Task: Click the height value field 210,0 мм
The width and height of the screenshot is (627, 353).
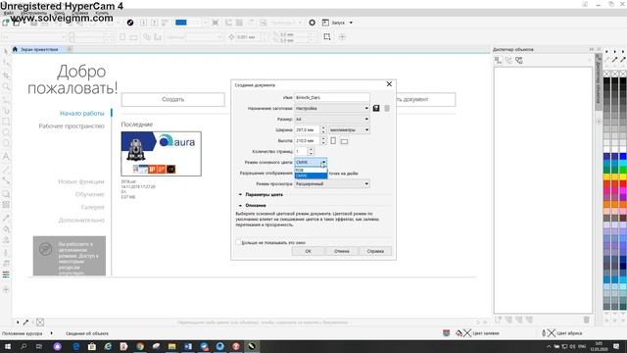Action: click(x=307, y=140)
